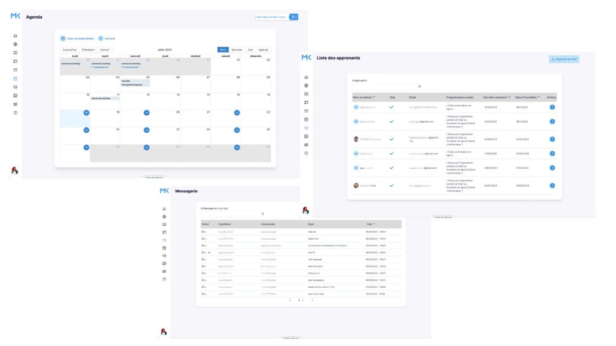Focus search field in Messagerie window

click(230, 214)
